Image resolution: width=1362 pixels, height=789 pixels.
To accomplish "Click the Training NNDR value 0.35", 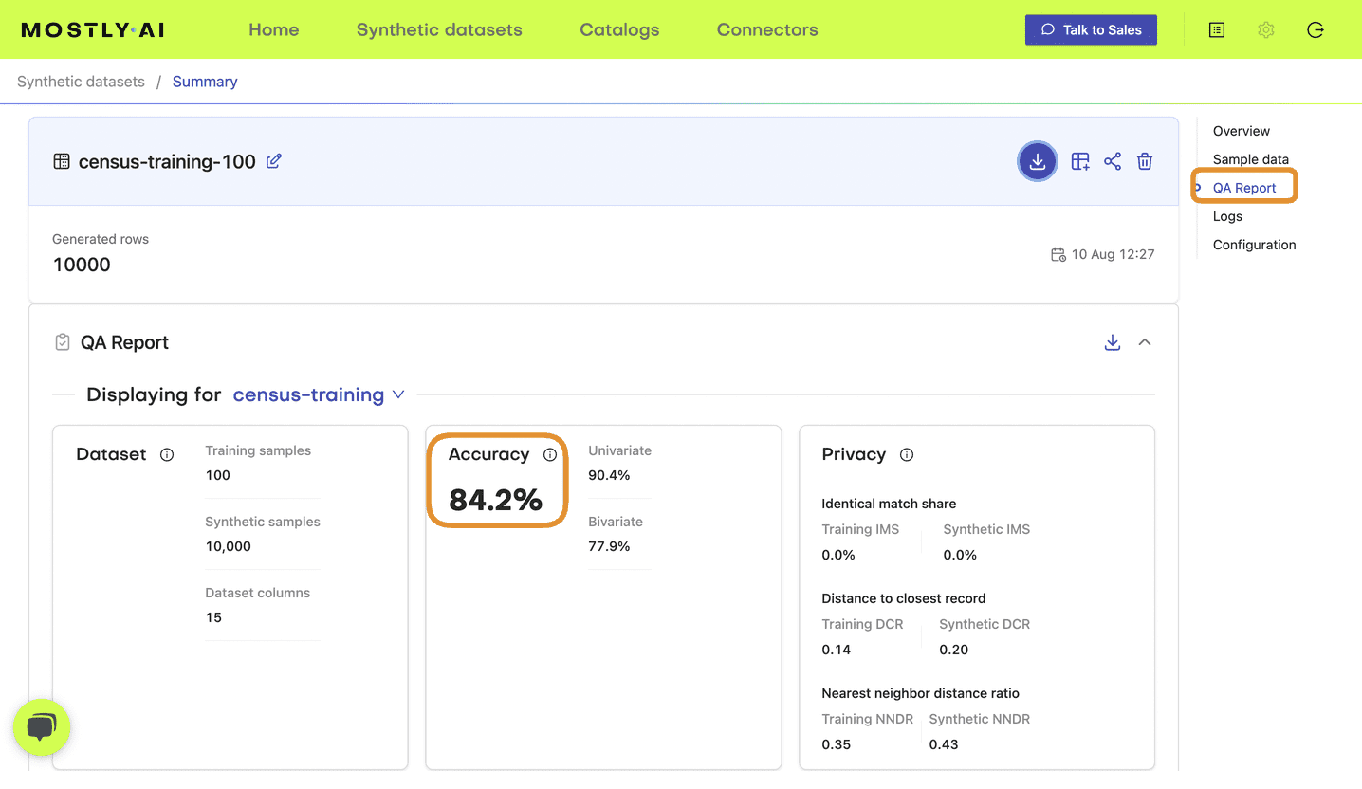I will point(836,744).
